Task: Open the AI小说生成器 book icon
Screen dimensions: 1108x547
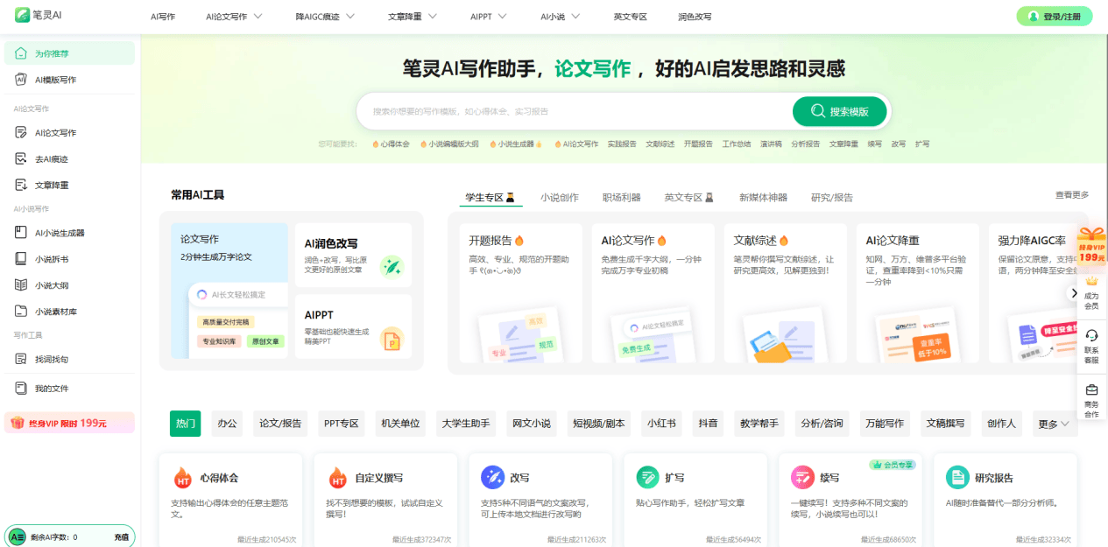Action: coord(21,232)
